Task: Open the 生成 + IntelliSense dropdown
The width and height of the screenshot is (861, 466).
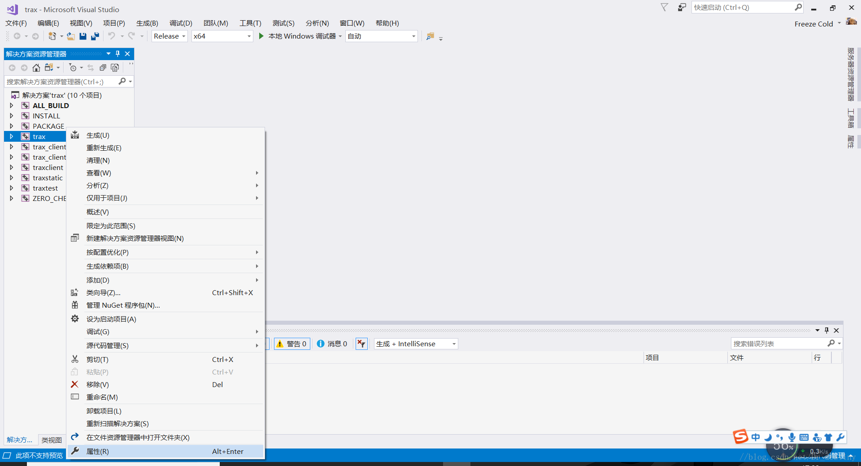Action: [416, 344]
